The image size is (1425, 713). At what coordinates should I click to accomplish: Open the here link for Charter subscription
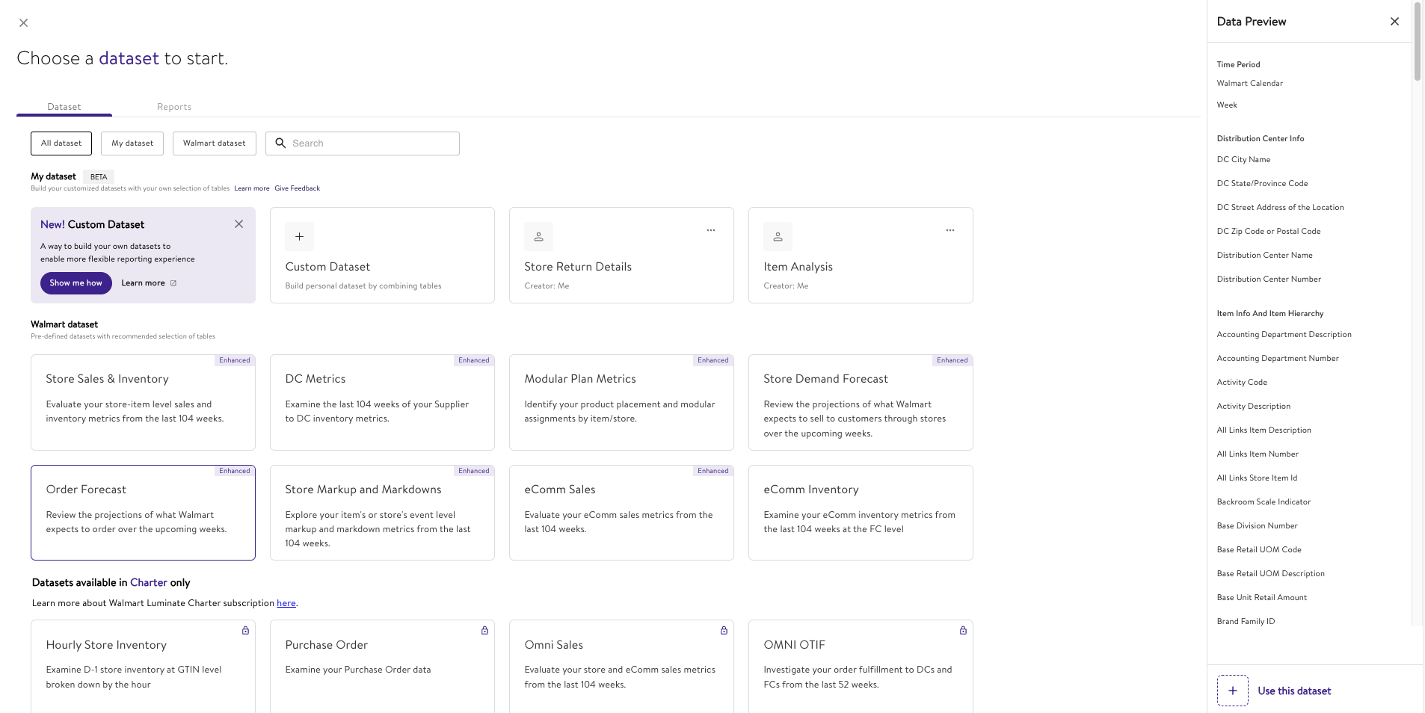pos(286,603)
